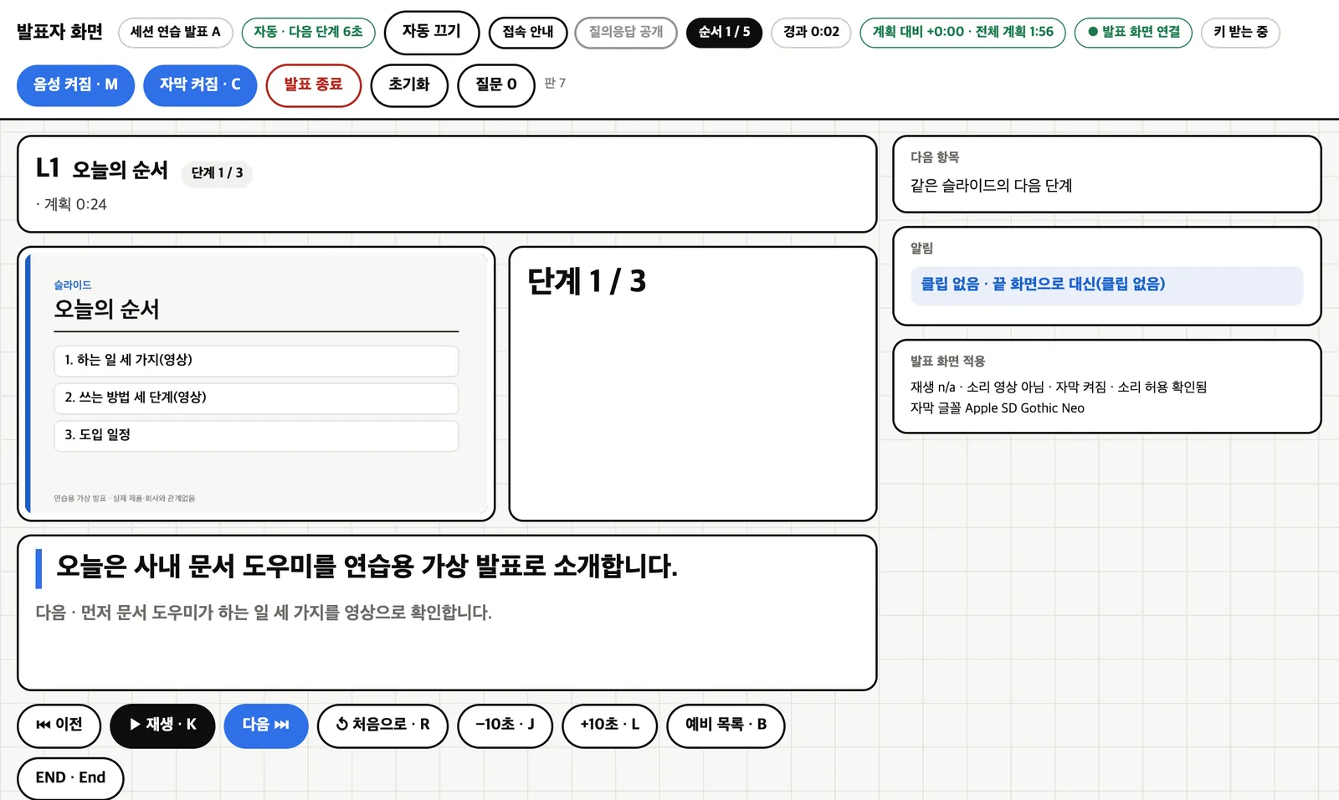End presentation with 발표 종료

pos(313,85)
